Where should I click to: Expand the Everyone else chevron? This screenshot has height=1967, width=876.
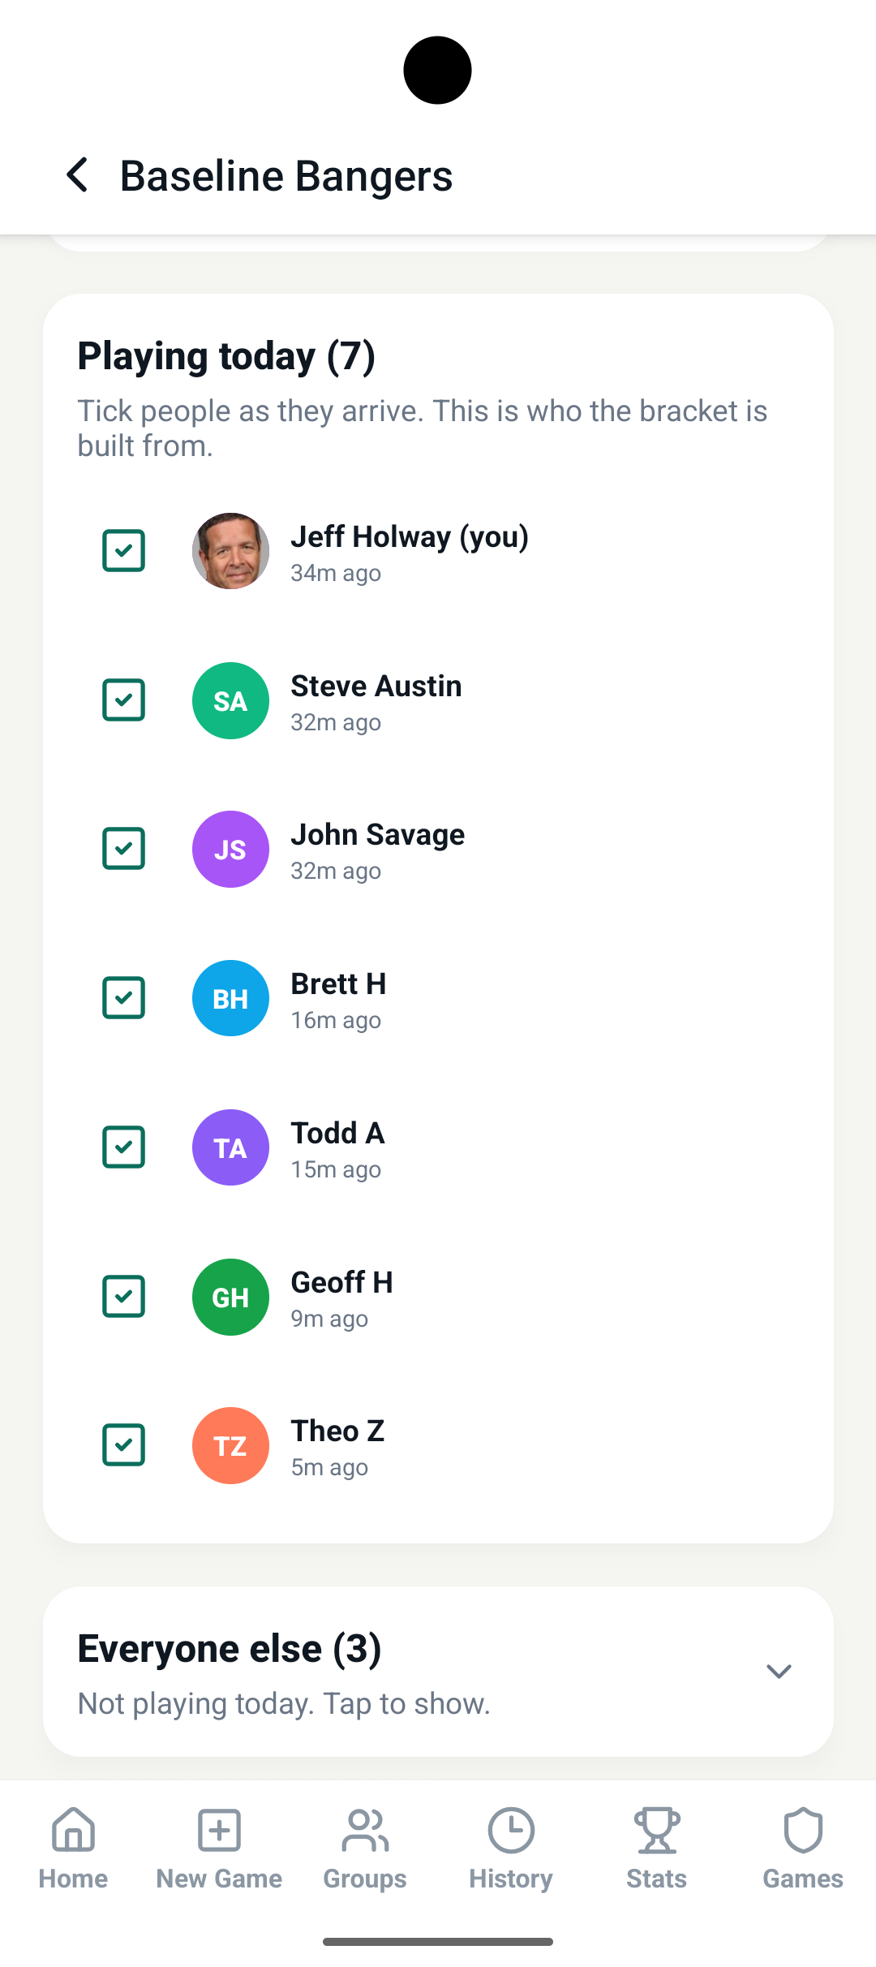coord(779,1671)
